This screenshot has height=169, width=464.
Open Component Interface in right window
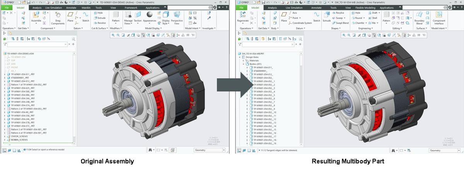point(438,18)
